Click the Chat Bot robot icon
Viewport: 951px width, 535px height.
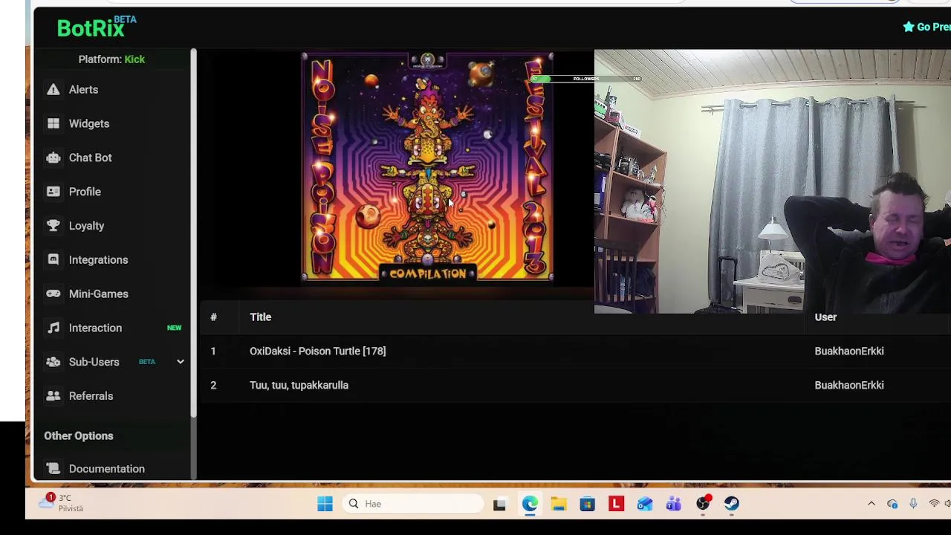(53, 158)
